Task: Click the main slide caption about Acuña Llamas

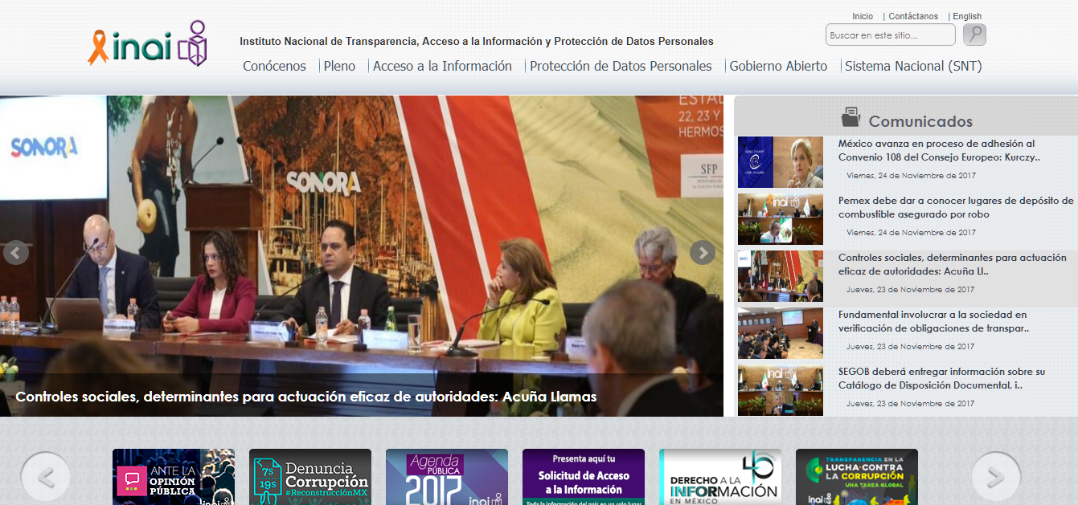Action: click(306, 397)
